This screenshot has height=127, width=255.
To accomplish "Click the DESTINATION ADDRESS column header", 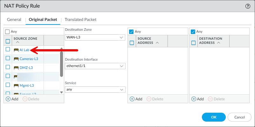I will click(x=213, y=41).
